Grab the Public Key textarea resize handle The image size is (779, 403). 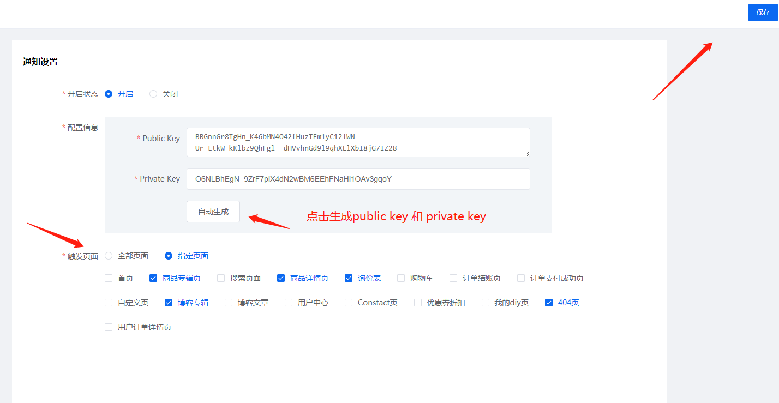click(527, 154)
